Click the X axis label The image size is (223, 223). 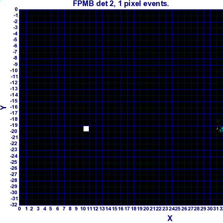tap(170, 218)
